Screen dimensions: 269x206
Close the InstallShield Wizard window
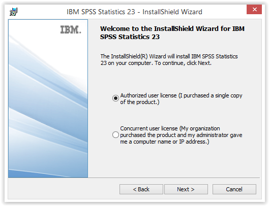254,10
